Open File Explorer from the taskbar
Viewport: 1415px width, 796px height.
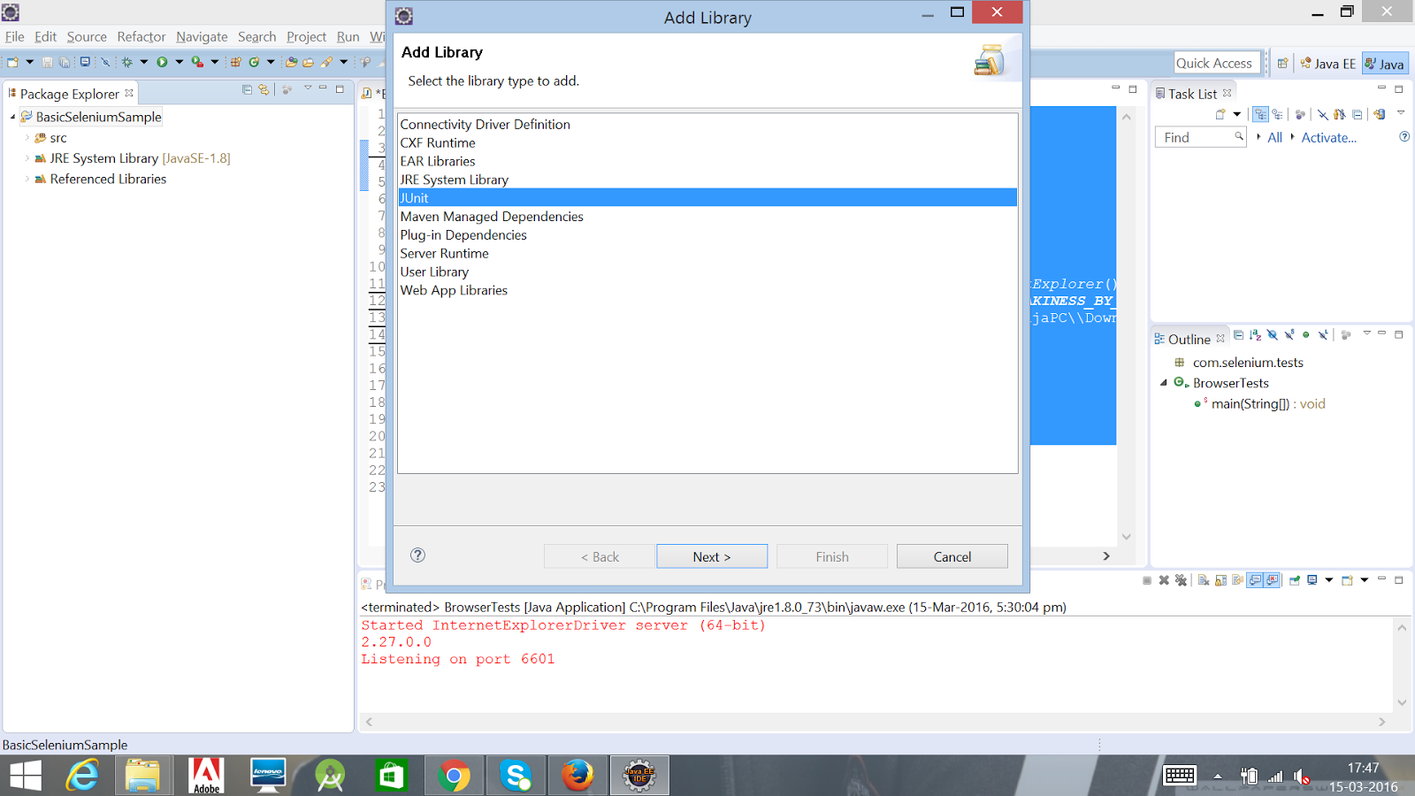tap(142, 776)
